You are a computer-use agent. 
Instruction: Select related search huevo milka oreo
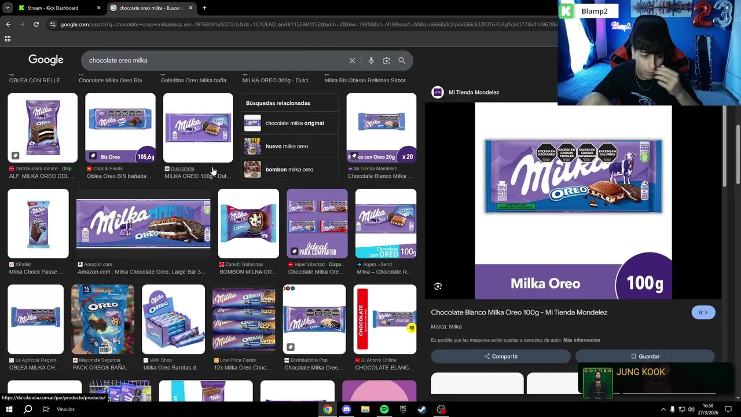(289, 147)
